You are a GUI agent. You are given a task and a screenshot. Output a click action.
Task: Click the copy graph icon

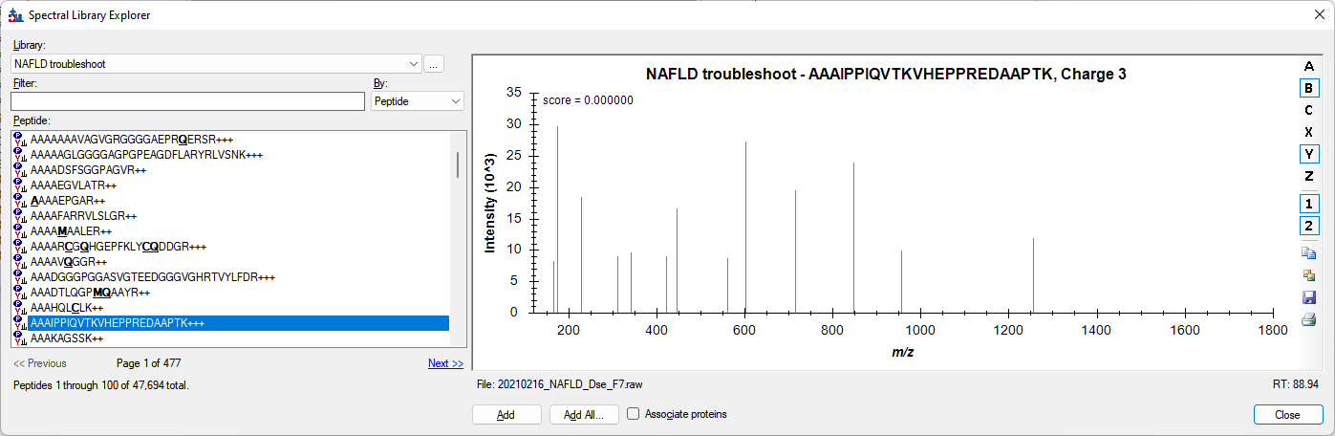[1308, 253]
